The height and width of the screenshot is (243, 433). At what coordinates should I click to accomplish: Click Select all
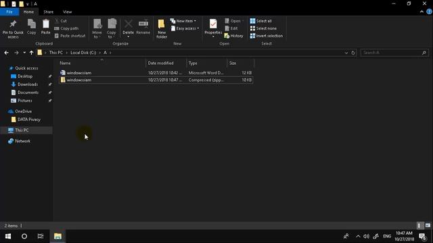pyautogui.click(x=261, y=21)
